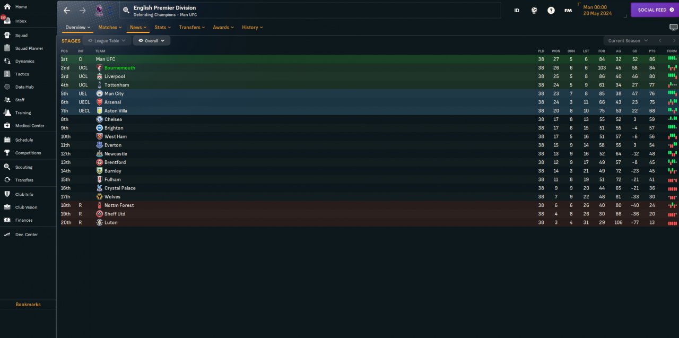Go to the Squad screen
The width and height of the screenshot is (679, 338).
pyautogui.click(x=21, y=36)
